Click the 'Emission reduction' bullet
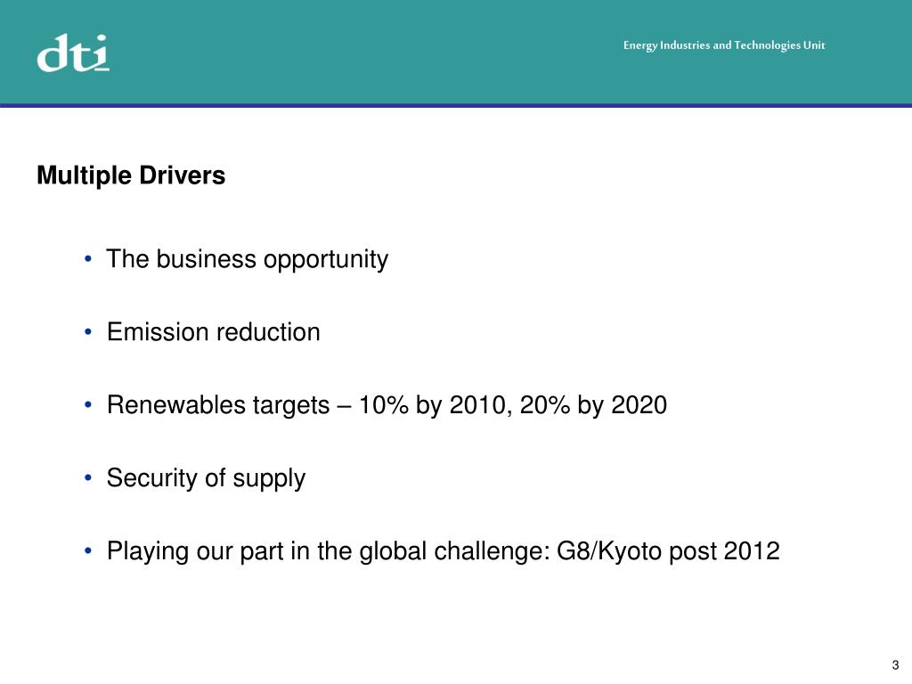Screen dimensions: 912x684 tap(214, 332)
